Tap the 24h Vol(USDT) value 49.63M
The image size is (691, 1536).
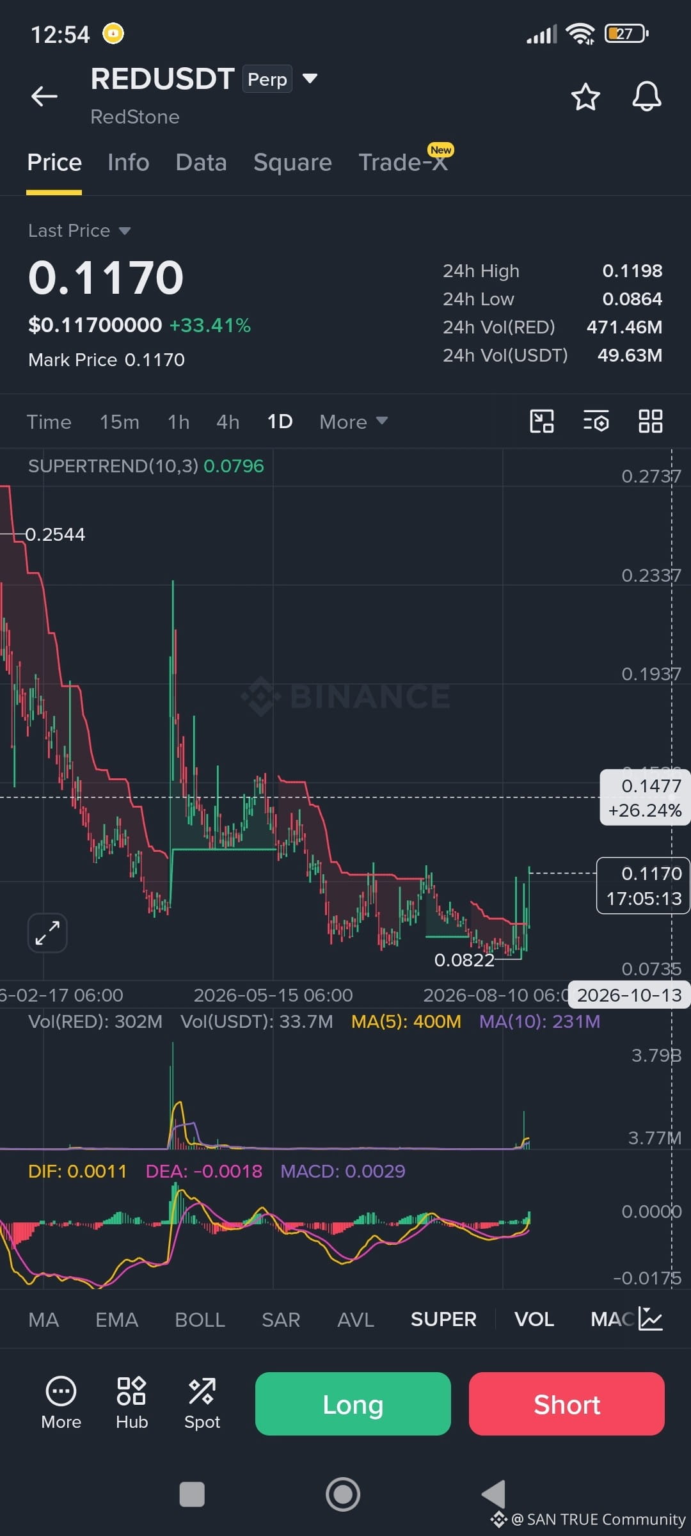pyautogui.click(x=630, y=355)
